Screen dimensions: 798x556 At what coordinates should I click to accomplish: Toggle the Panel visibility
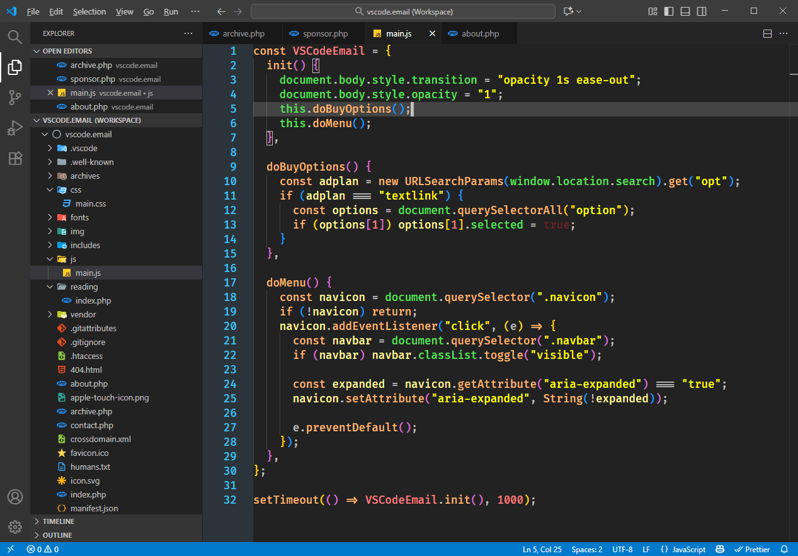coord(685,11)
